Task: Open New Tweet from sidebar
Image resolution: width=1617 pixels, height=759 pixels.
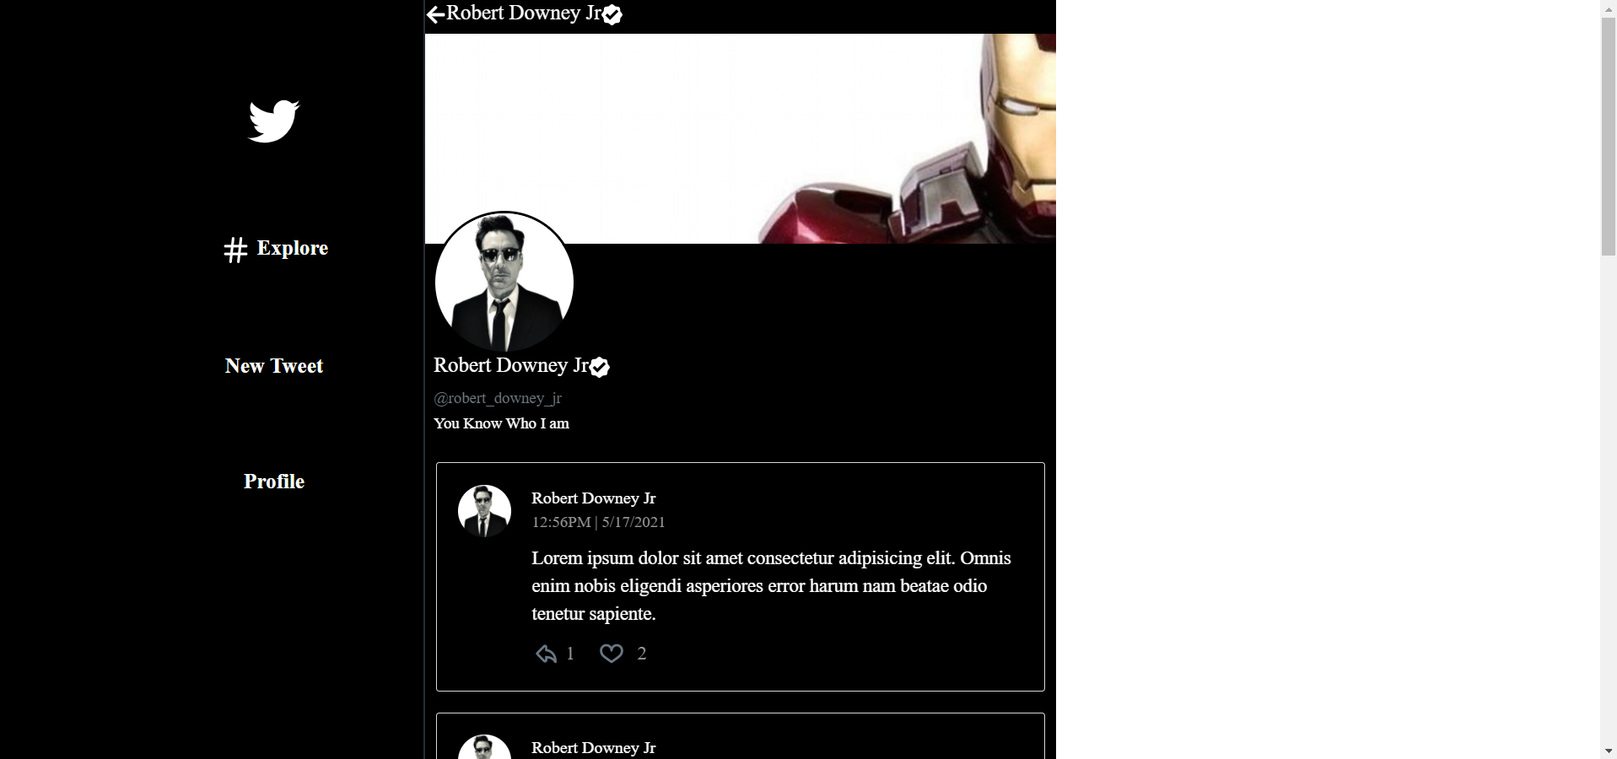Action: 274,366
